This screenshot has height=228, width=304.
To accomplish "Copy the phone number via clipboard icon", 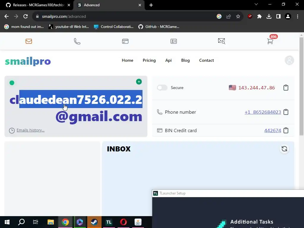I will pos(286,112).
